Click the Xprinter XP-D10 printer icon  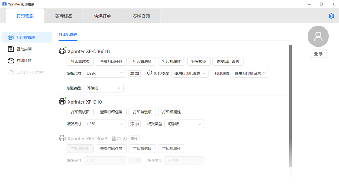pyautogui.click(x=62, y=102)
